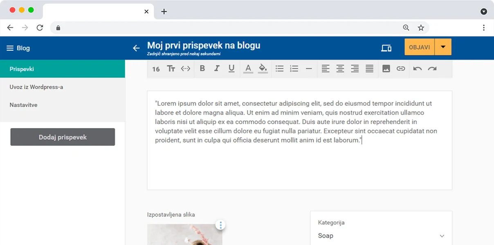Insert a bulleted list
The height and width of the screenshot is (245, 494).
tap(279, 69)
